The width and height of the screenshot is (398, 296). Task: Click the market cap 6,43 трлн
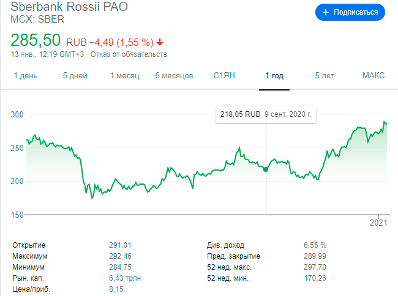(125, 278)
